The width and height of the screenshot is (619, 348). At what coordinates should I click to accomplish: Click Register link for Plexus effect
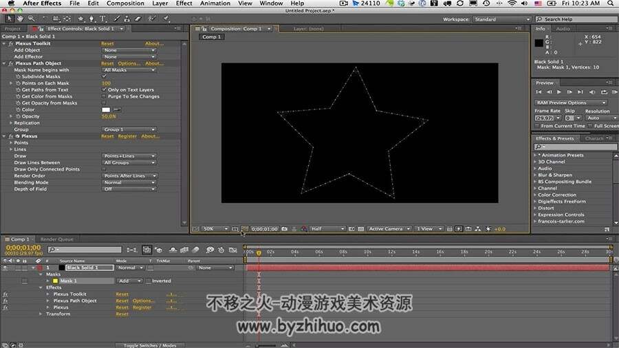[127, 135]
